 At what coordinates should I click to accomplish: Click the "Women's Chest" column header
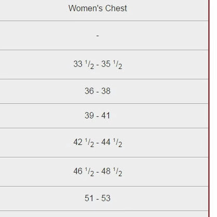pyautogui.click(x=98, y=8)
